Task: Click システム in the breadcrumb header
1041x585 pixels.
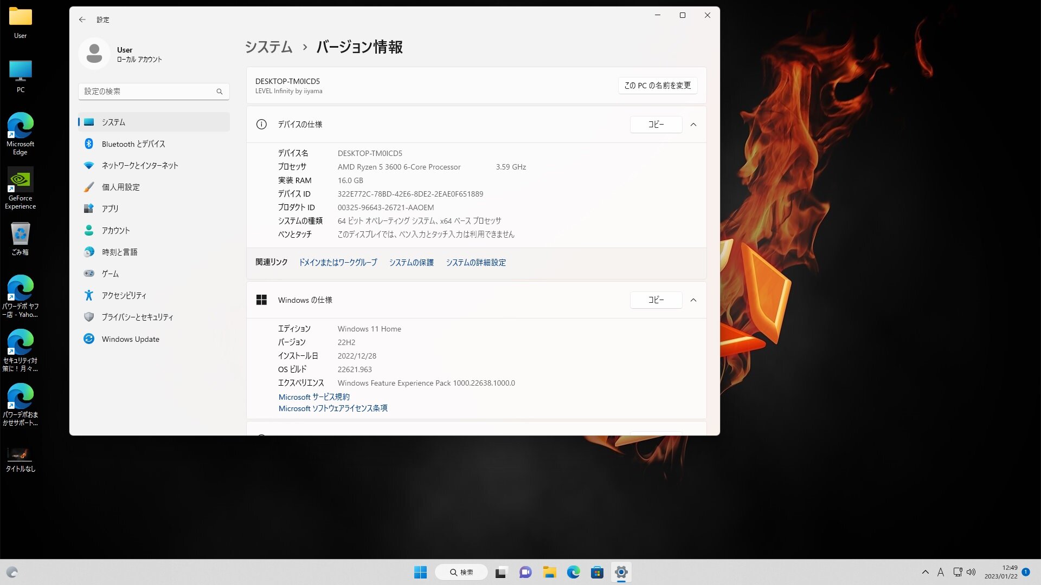Action: point(268,47)
